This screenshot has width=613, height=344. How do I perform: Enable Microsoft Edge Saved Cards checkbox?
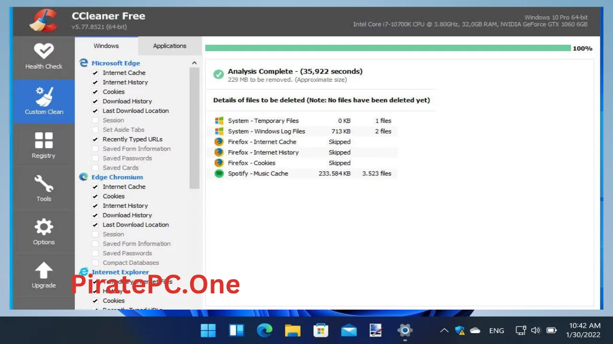point(95,168)
